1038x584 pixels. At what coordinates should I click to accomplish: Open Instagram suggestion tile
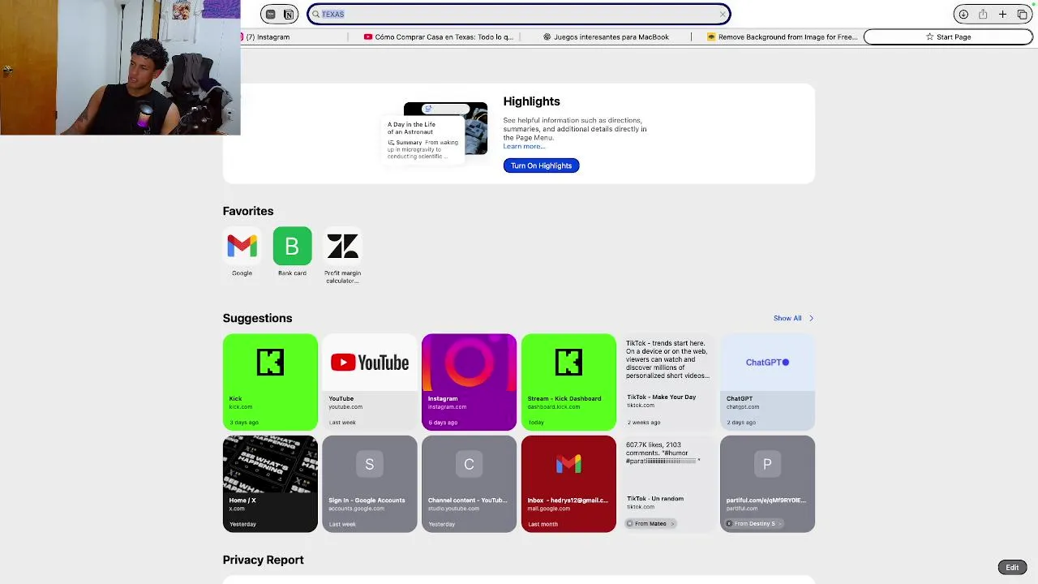469,381
